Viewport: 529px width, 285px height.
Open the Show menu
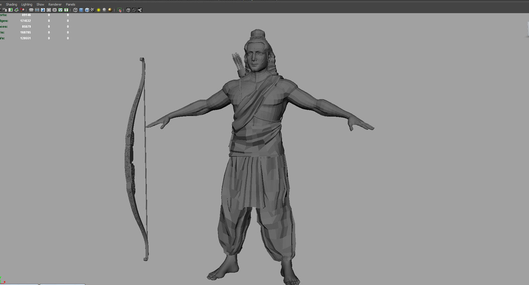(x=40, y=4)
